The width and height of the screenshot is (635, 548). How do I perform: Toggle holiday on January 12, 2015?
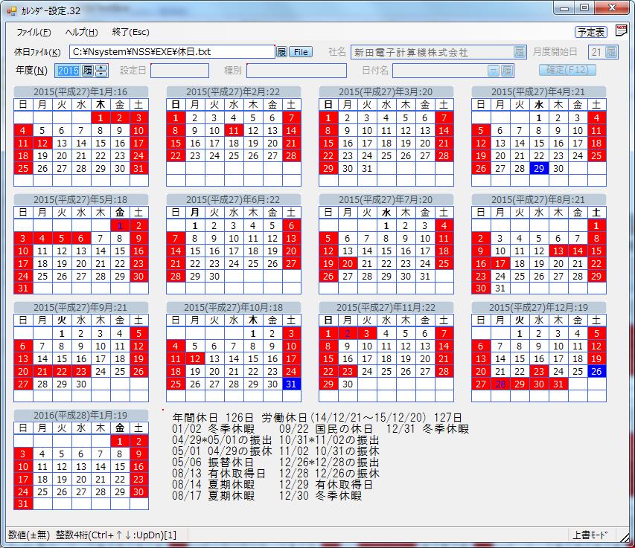42,143
